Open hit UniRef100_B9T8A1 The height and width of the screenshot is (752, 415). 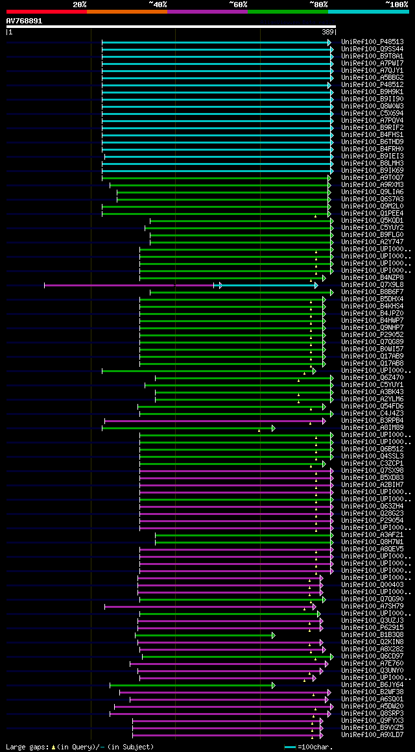coord(372,56)
